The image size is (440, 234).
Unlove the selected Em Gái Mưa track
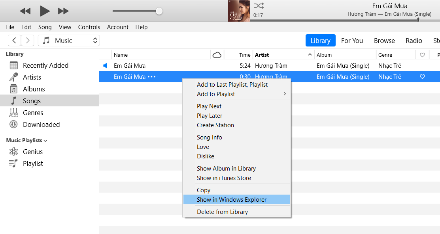(423, 76)
